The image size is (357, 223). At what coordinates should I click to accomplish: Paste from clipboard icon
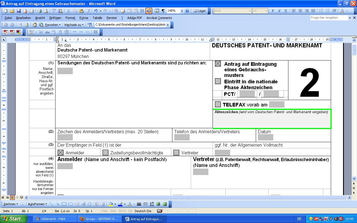[x=81, y=11]
